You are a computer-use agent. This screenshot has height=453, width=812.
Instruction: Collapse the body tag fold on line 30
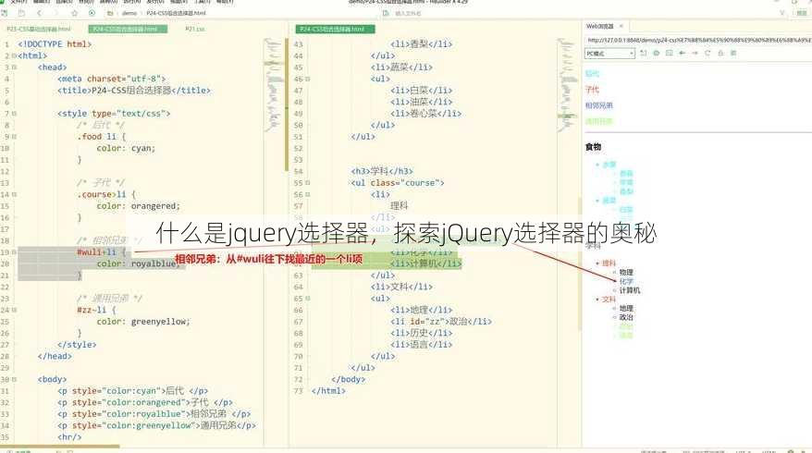tap(15, 379)
